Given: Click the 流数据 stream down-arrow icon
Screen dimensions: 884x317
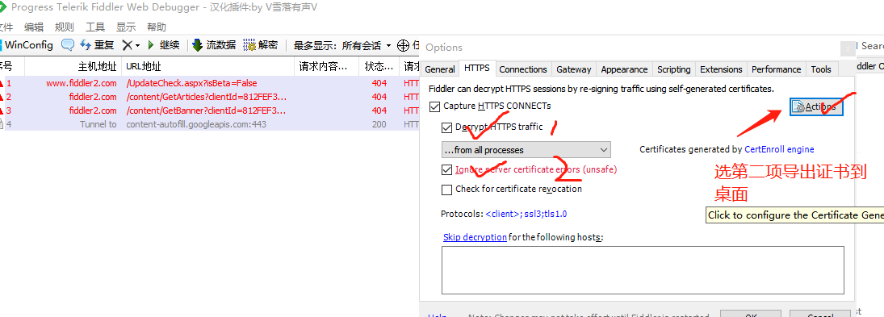Looking at the screenshot, I should click(x=197, y=45).
